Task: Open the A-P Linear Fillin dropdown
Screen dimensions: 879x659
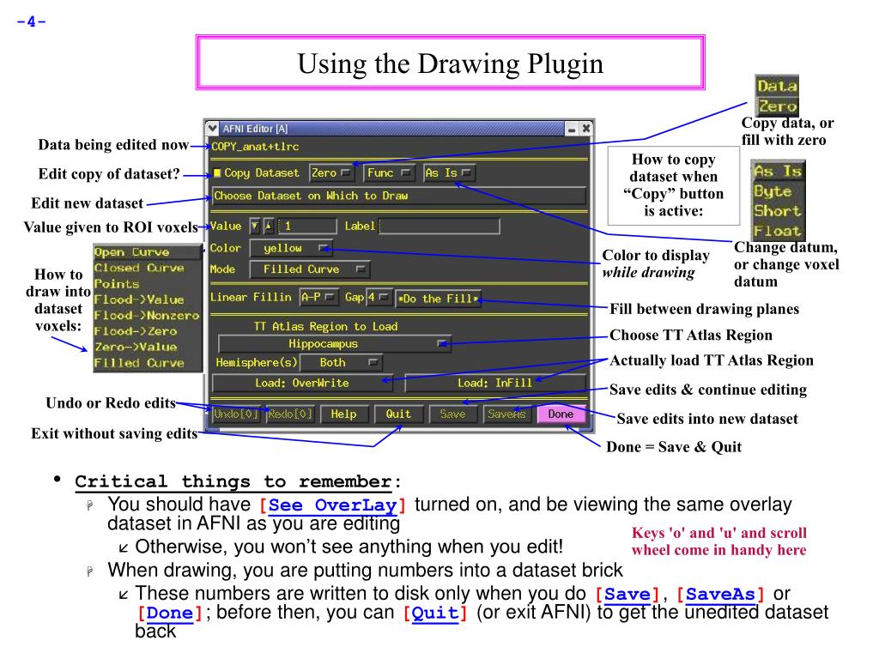Action: (x=318, y=298)
